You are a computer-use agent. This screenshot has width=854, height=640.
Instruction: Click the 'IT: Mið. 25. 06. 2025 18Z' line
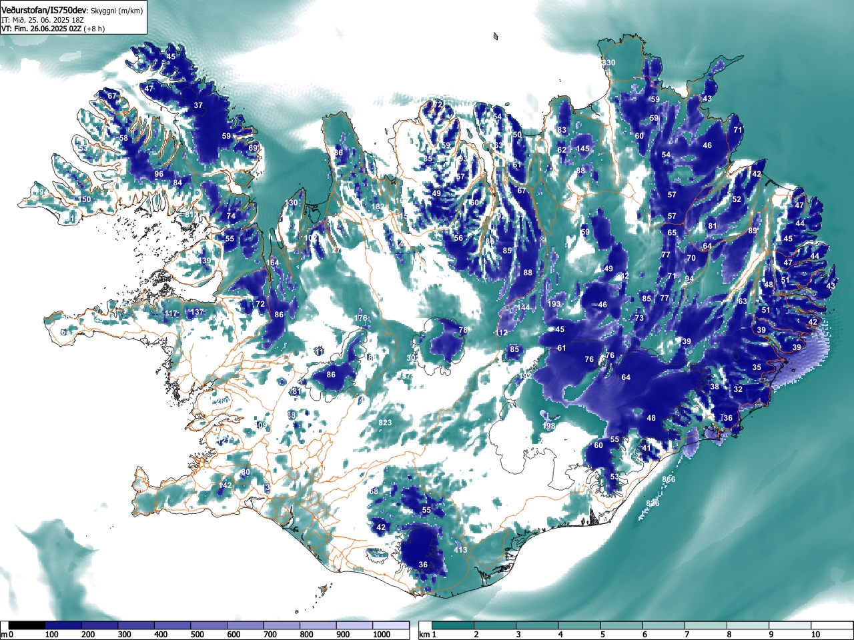pyautogui.click(x=42, y=20)
